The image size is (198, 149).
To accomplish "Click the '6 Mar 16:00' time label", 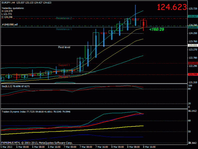I will [54, 147].
